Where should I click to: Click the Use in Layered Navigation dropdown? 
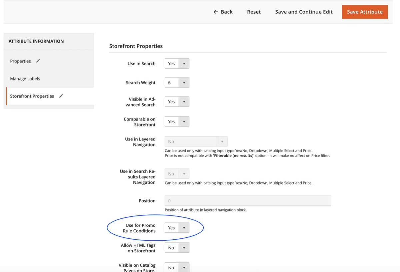(x=196, y=141)
